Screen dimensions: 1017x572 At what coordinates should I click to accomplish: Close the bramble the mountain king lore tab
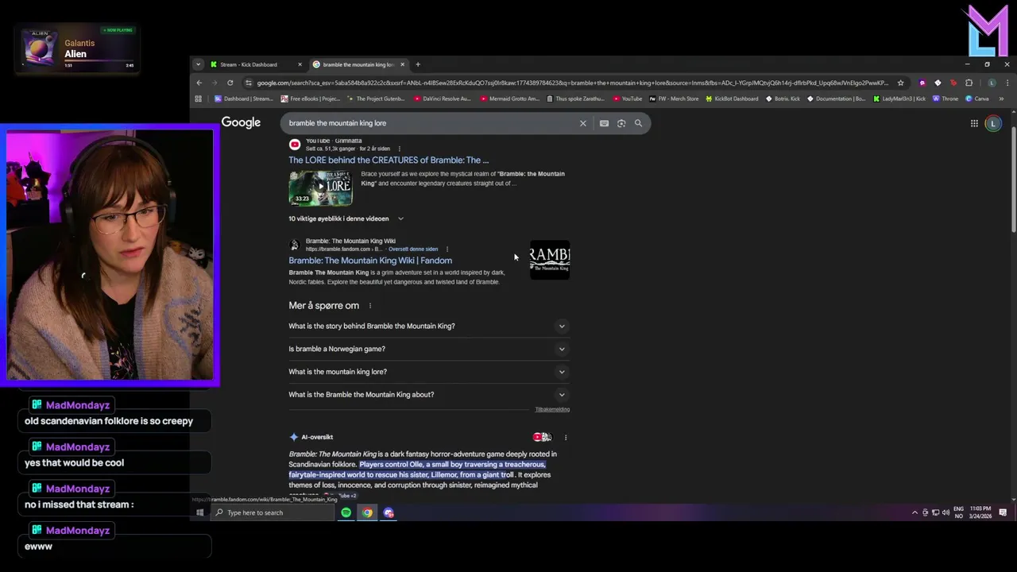(402, 64)
